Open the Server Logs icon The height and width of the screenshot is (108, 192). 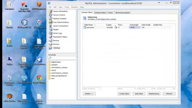[51, 33]
